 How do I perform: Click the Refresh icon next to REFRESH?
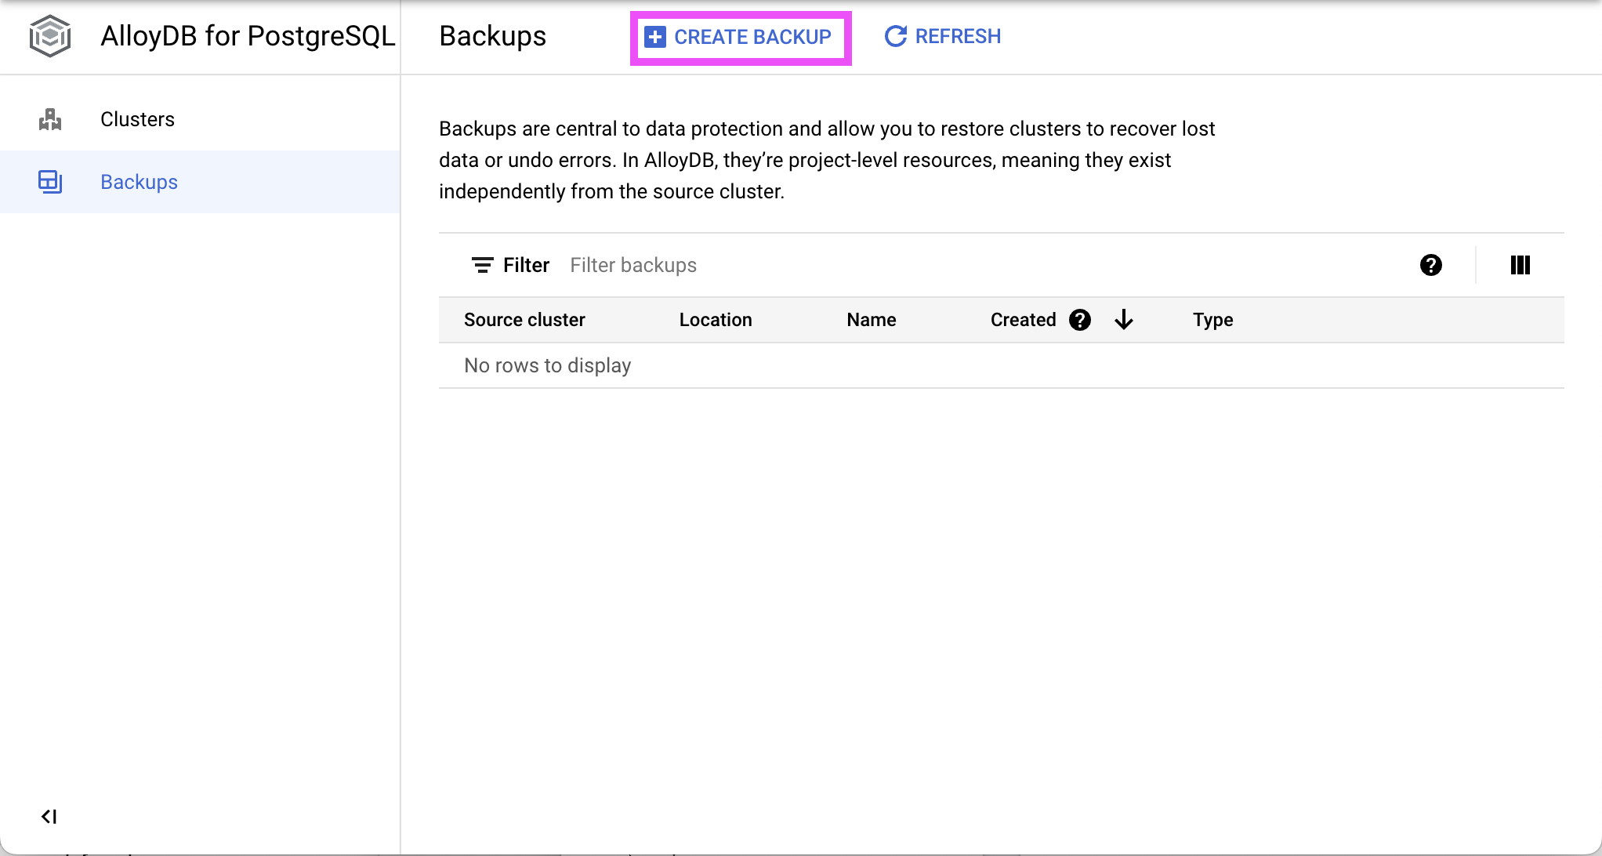click(x=894, y=36)
